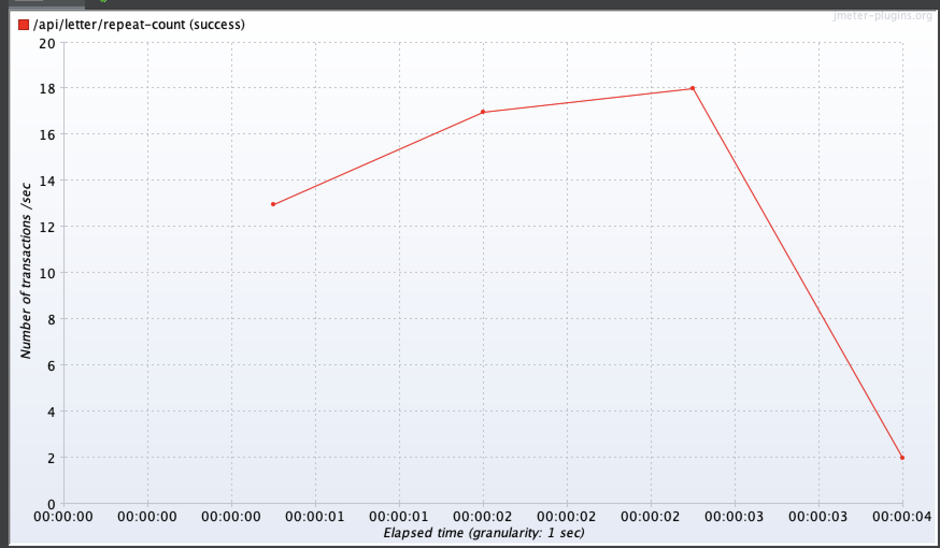This screenshot has height=548, width=940.
Task: Click the y-axis label 8
Action: (x=51, y=320)
